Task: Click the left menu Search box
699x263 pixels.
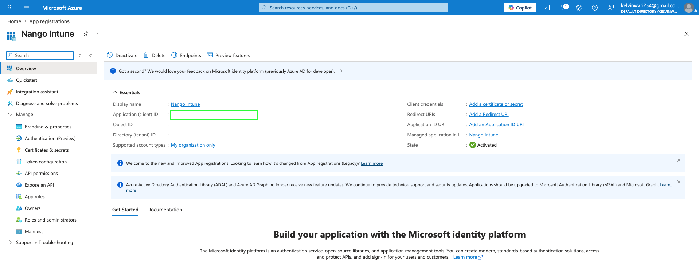Action: click(x=40, y=55)
